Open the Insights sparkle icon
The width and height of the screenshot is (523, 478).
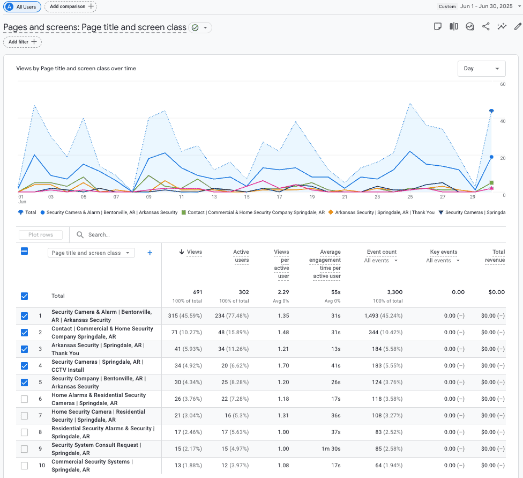coord(502,26)
